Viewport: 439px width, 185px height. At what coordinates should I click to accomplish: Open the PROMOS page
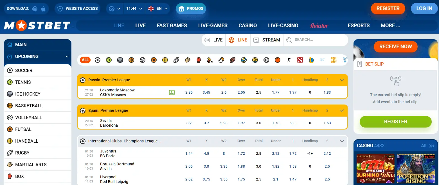pos(191,8)
